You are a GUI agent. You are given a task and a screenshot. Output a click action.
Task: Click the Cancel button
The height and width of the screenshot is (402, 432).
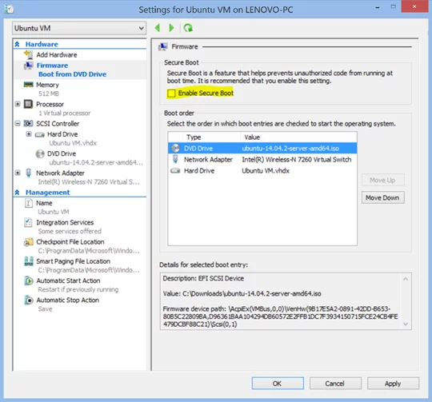(x=335, y=384)
